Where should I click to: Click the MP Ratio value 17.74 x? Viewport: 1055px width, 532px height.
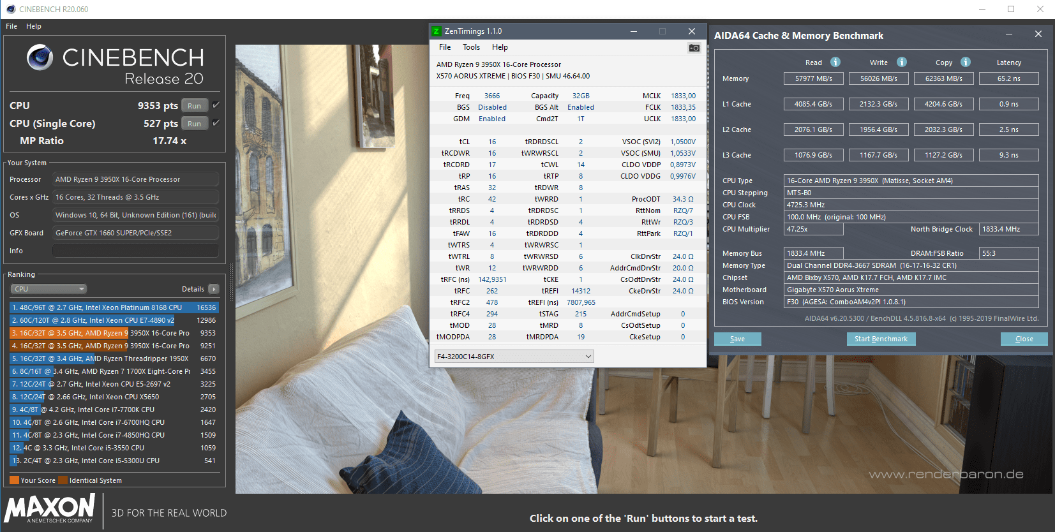click(x=170, y=141)
